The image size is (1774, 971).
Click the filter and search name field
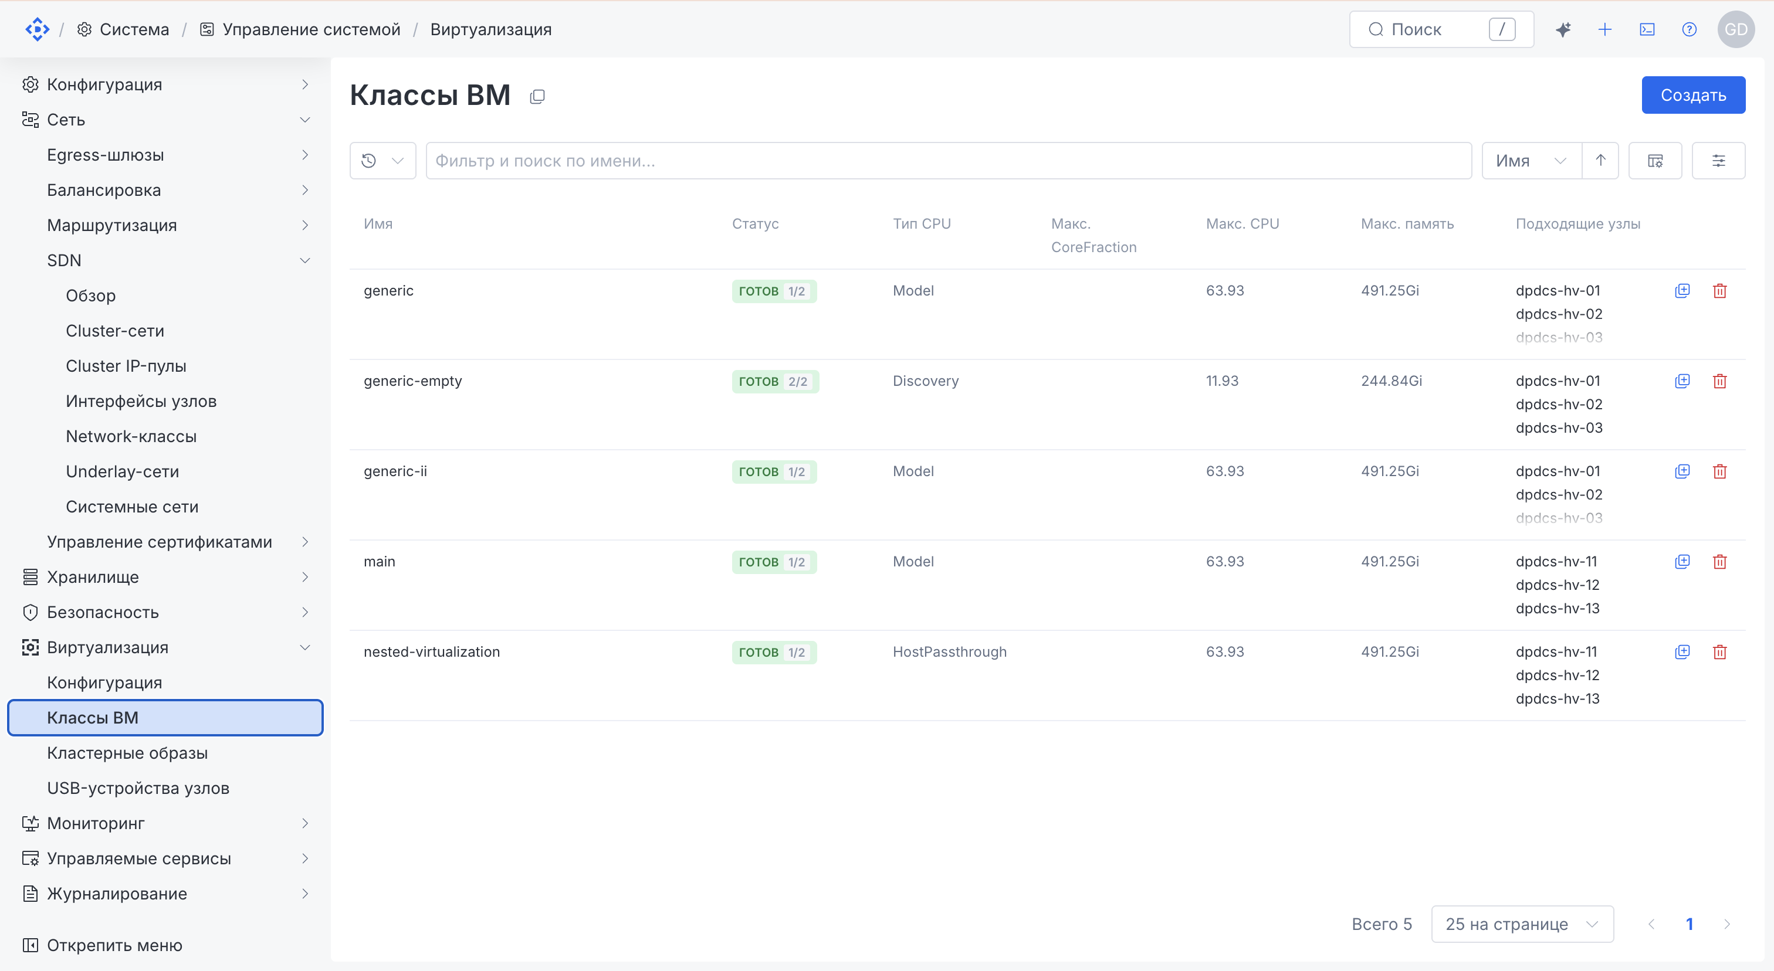[948, 161]
